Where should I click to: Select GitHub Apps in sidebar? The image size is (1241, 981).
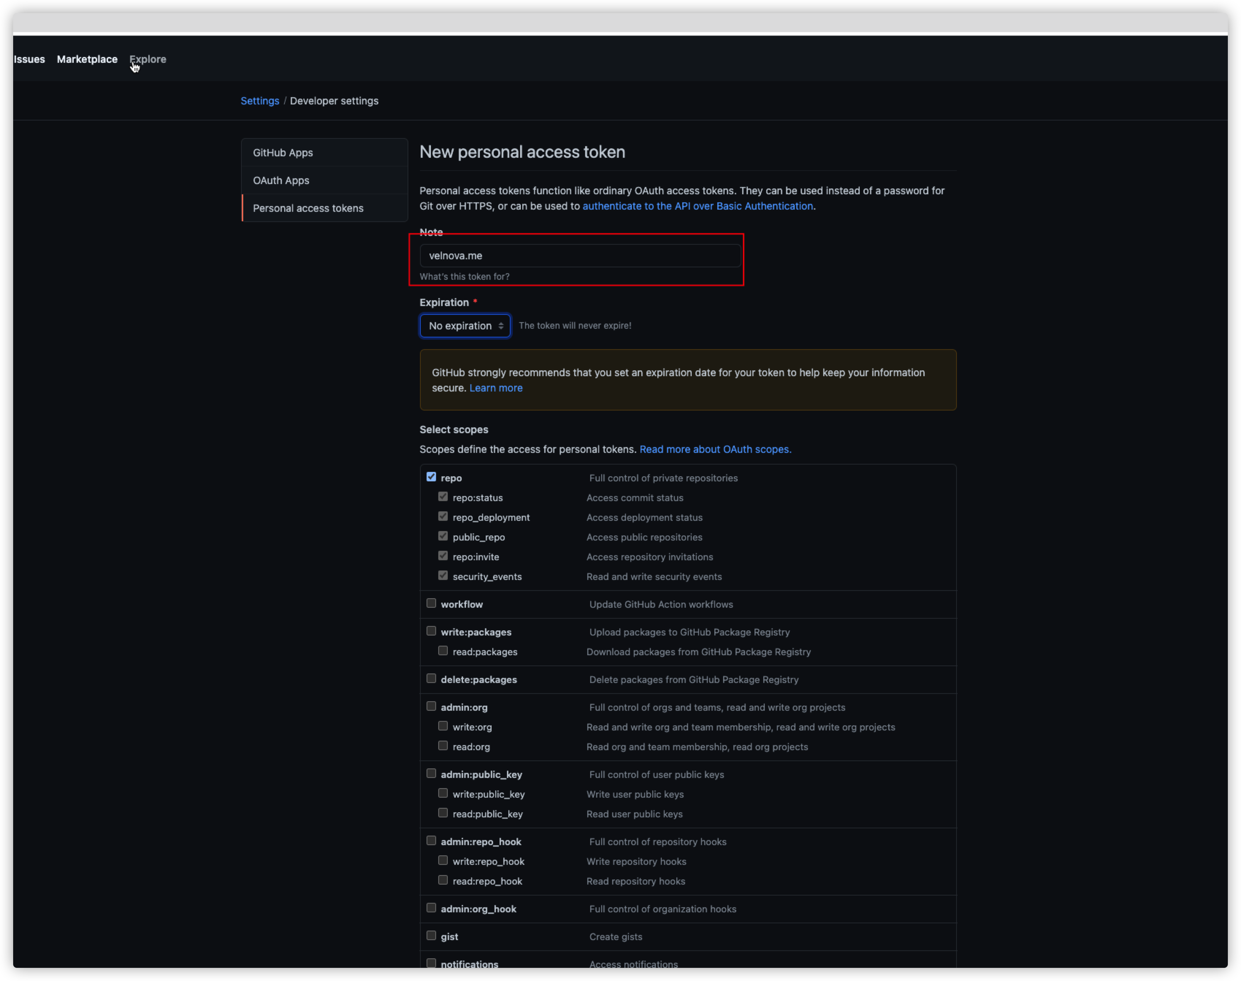pos(283,153)
